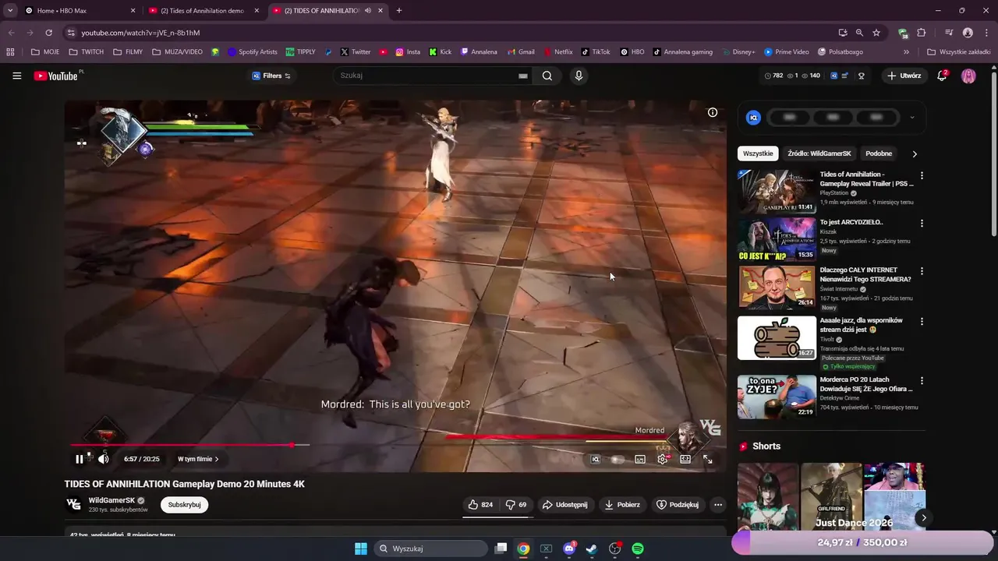Pause the video
Image resolution: width=998 pixels, height=561 pixels.
click(79, 459)
